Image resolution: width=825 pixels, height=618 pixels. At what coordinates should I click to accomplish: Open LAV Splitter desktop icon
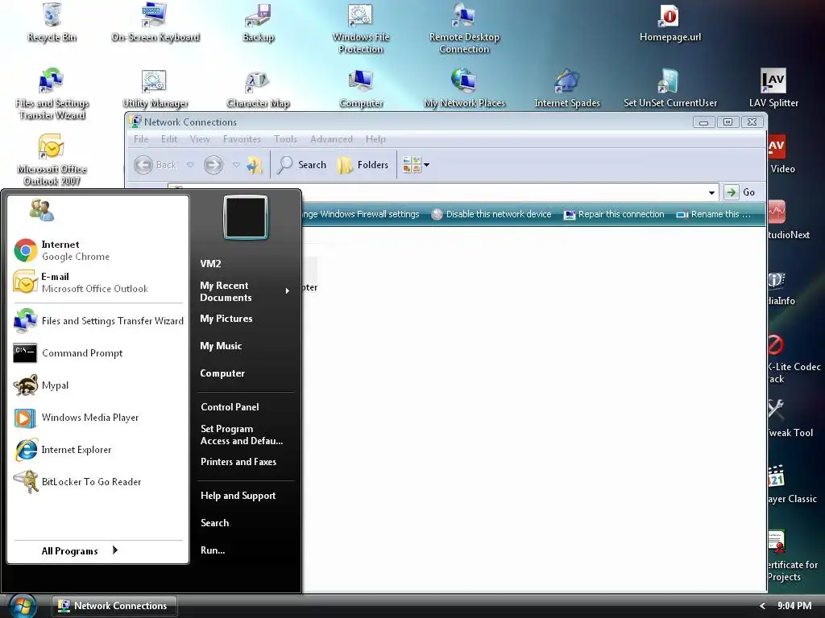coord(773,89)
